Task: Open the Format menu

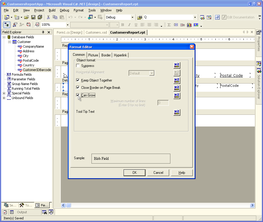Action: tap(78, 10)
